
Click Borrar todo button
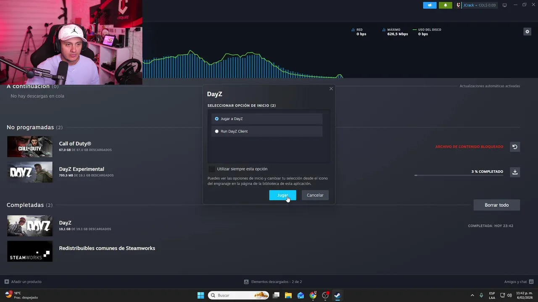tap(497, 205)
